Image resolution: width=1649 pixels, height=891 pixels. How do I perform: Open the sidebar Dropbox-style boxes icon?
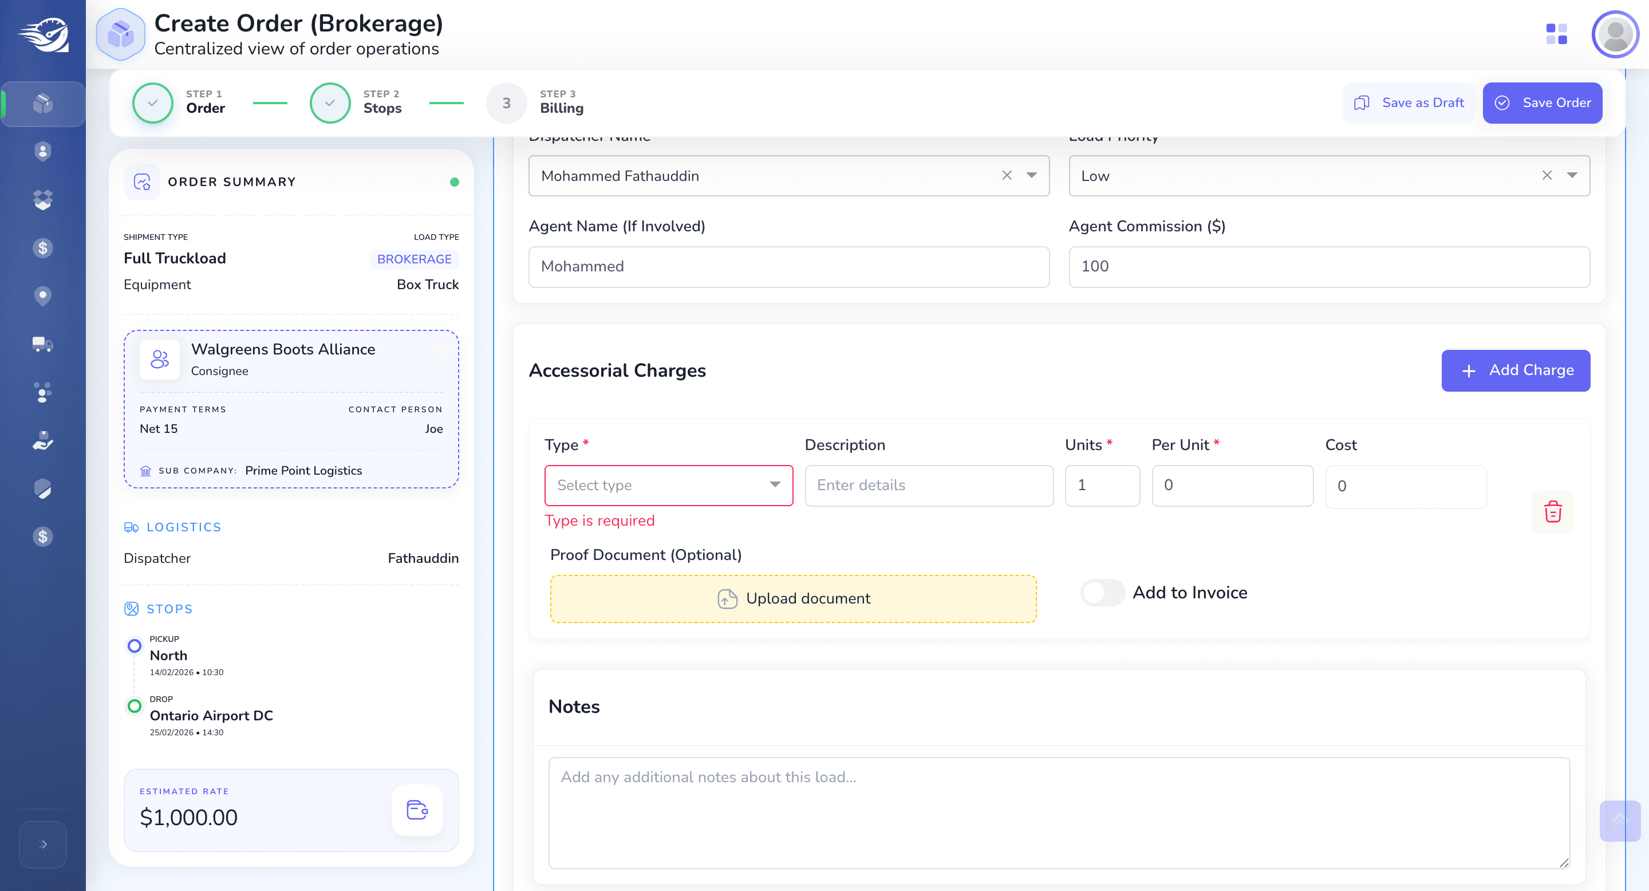(43, 200)
